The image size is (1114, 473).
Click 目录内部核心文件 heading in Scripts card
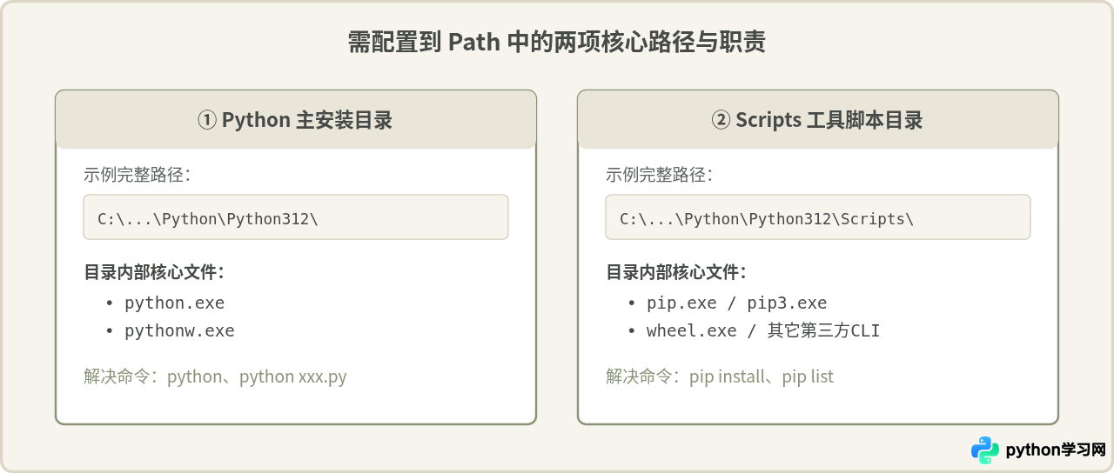pos(676,272)
